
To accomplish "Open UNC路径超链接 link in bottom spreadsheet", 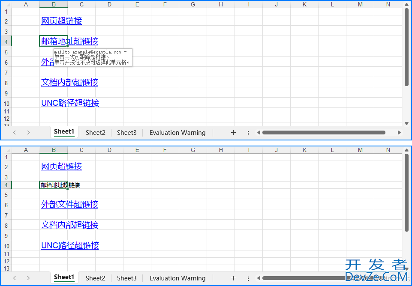I will tap(70, 245).
